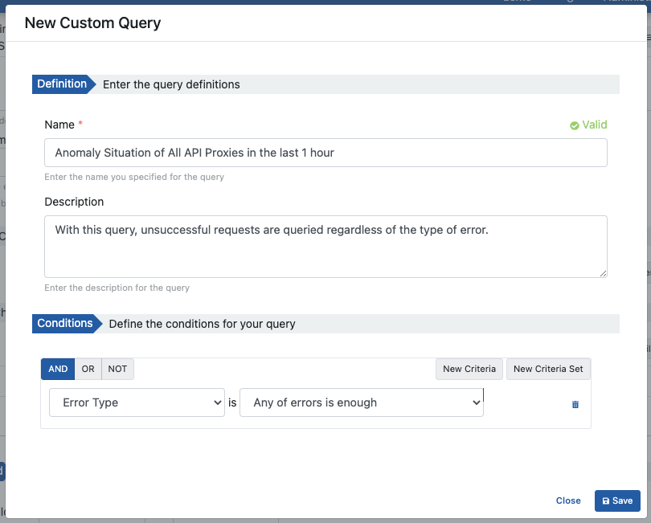This screenshot has width=651, height=523.
Task: Add a New Criteria
Action: pos(469,369)
